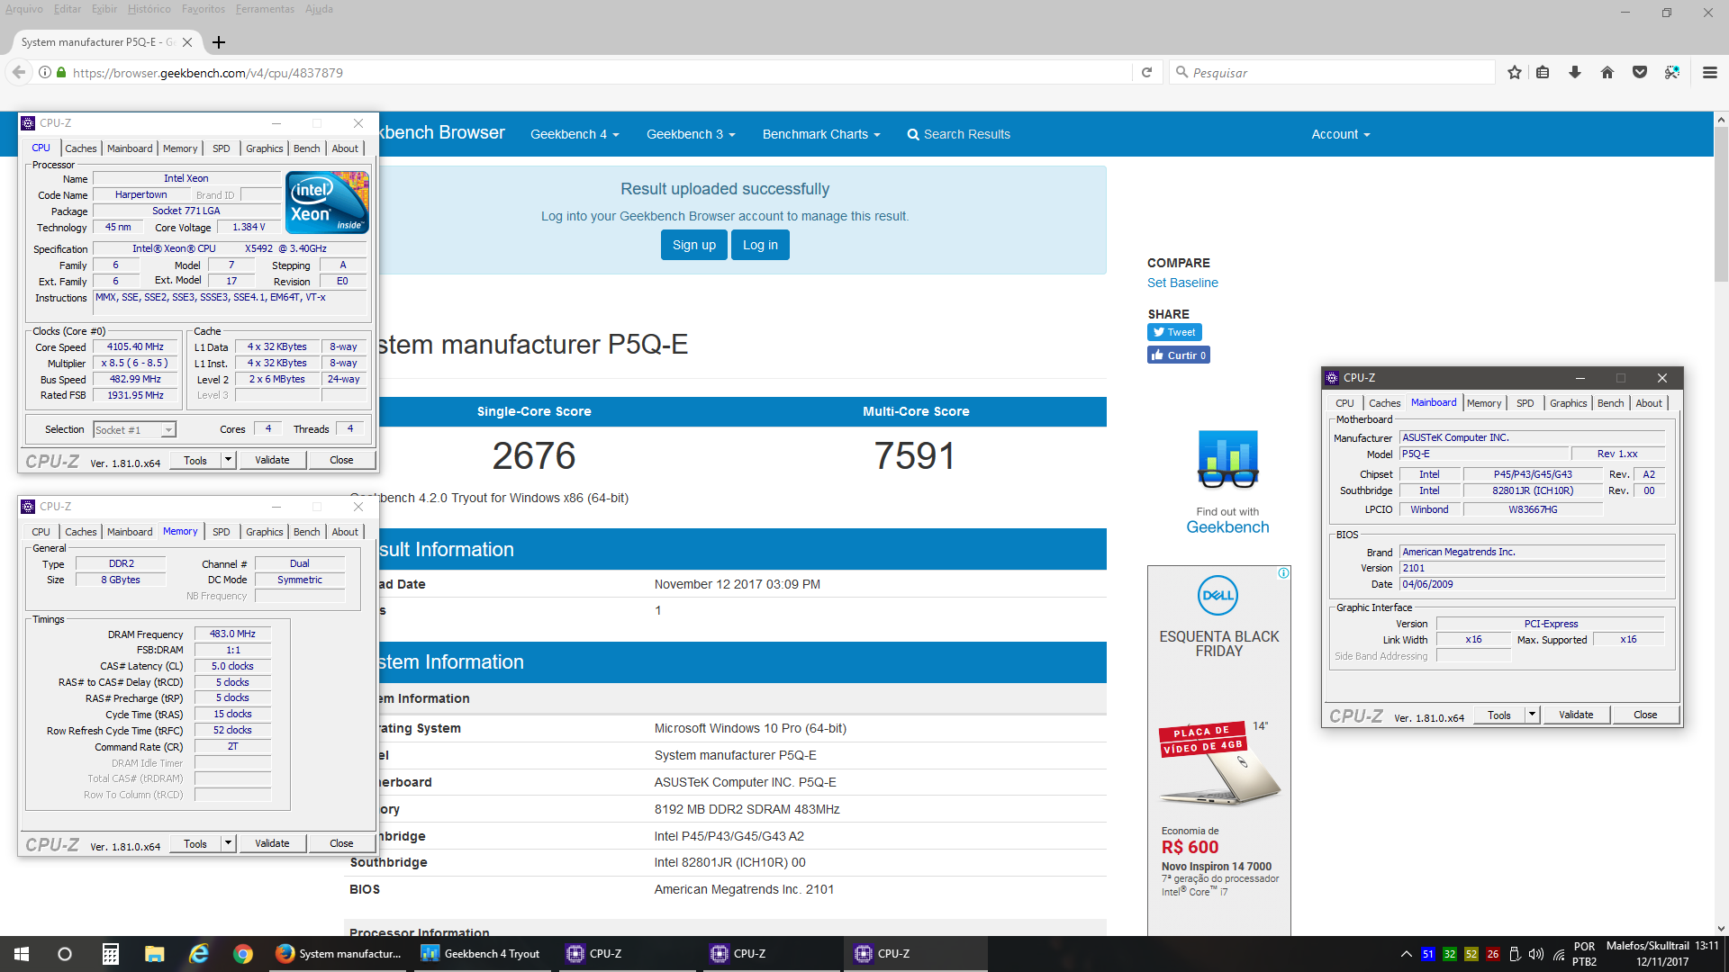Open File Explorer from the taskbar
1729x972 pixels.
pos(154,954)
